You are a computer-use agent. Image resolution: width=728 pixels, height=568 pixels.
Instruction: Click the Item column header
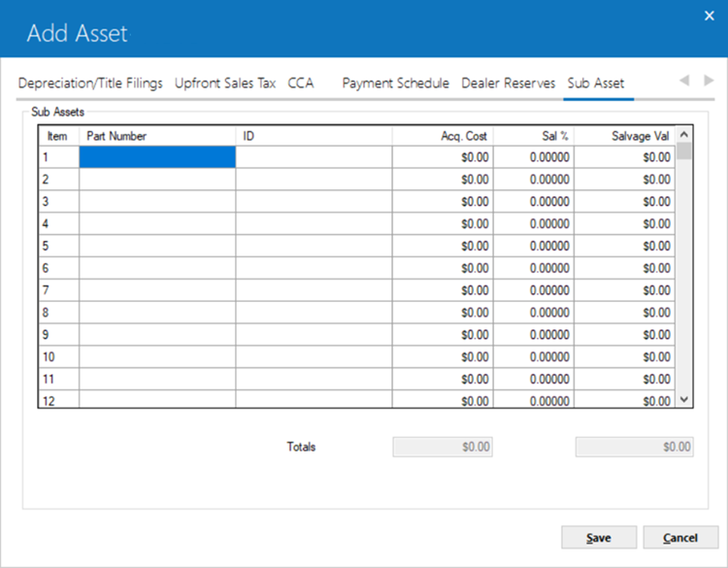click(x=59, y=136)
